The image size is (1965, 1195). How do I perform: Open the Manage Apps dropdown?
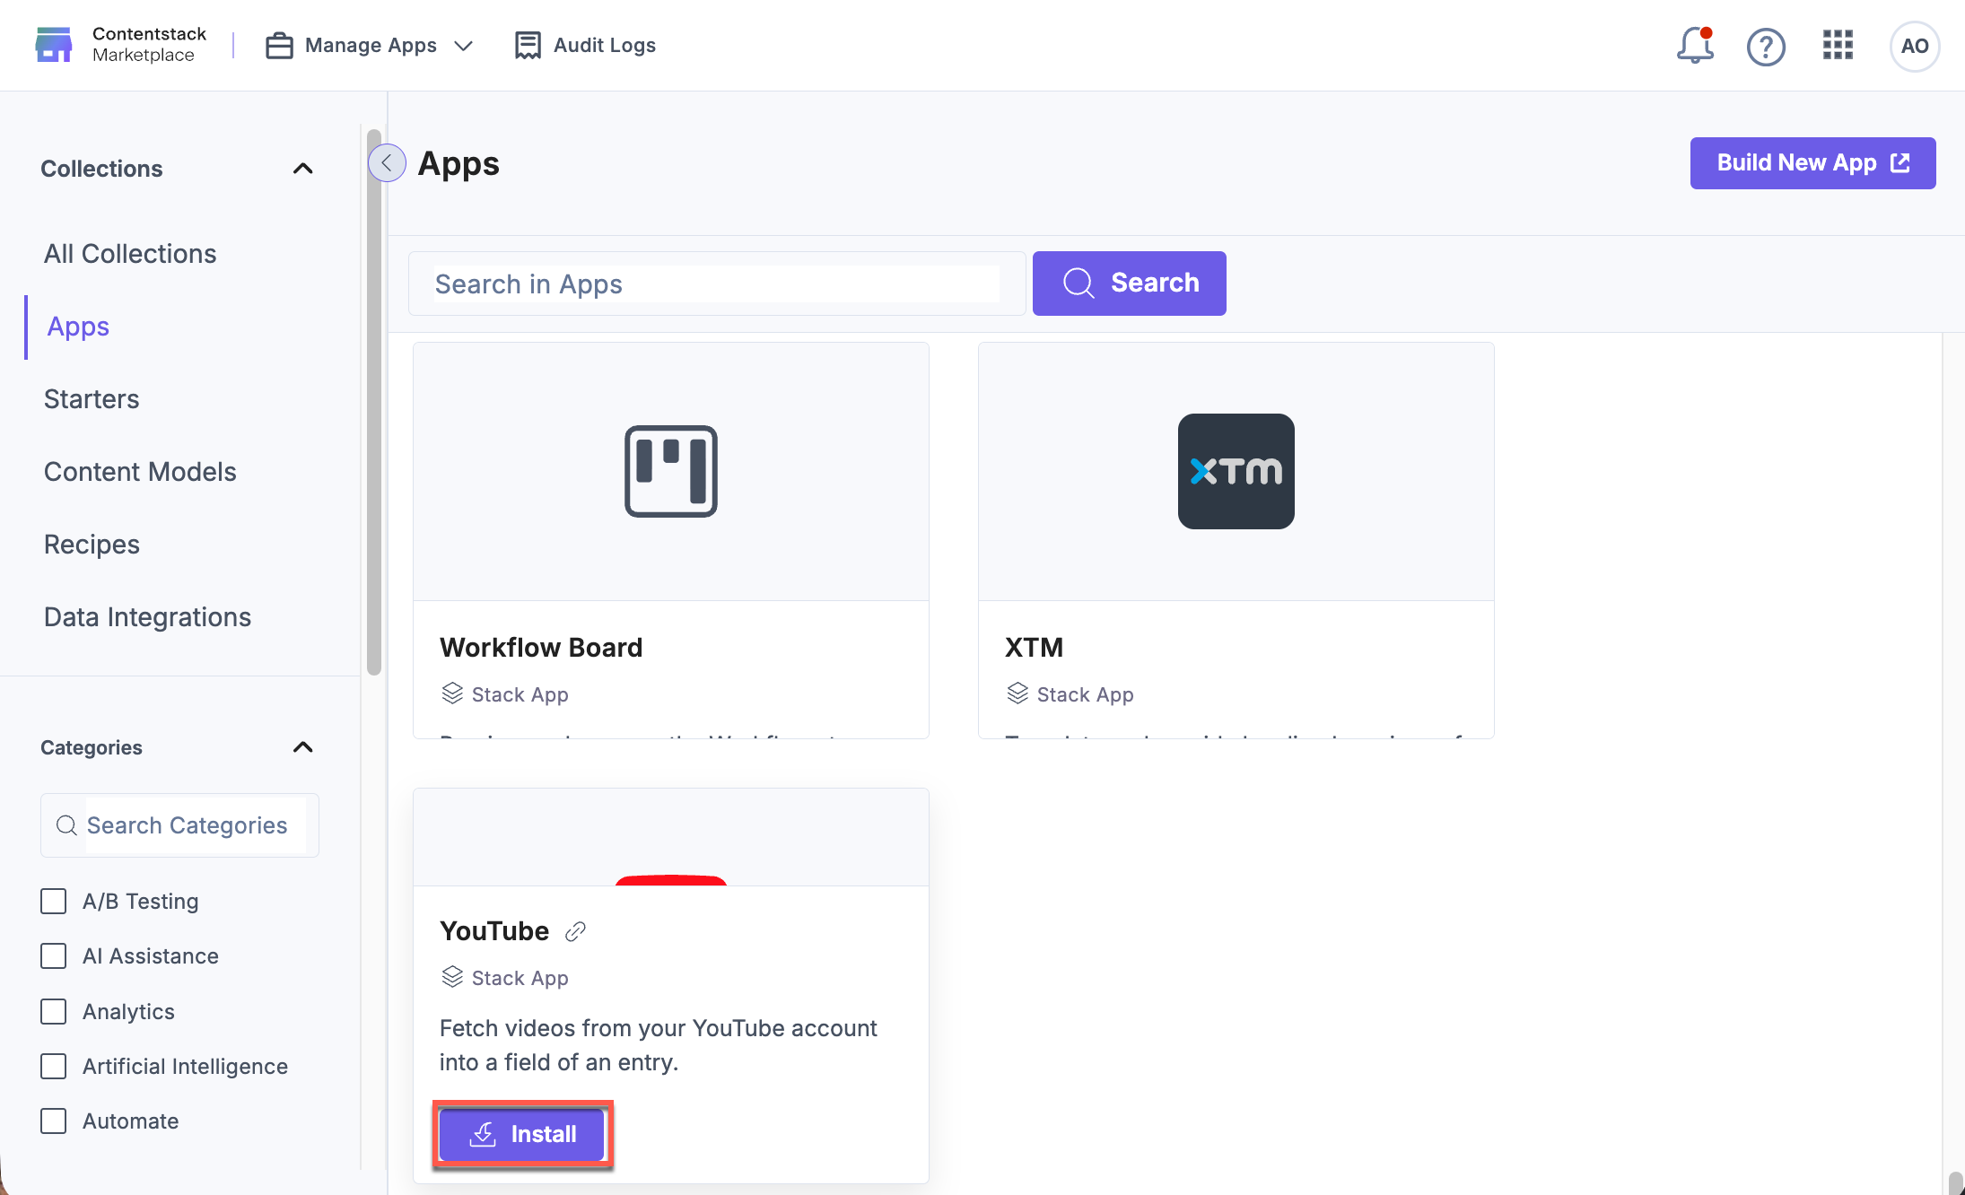pyautogui.click(x=369, y=45)
